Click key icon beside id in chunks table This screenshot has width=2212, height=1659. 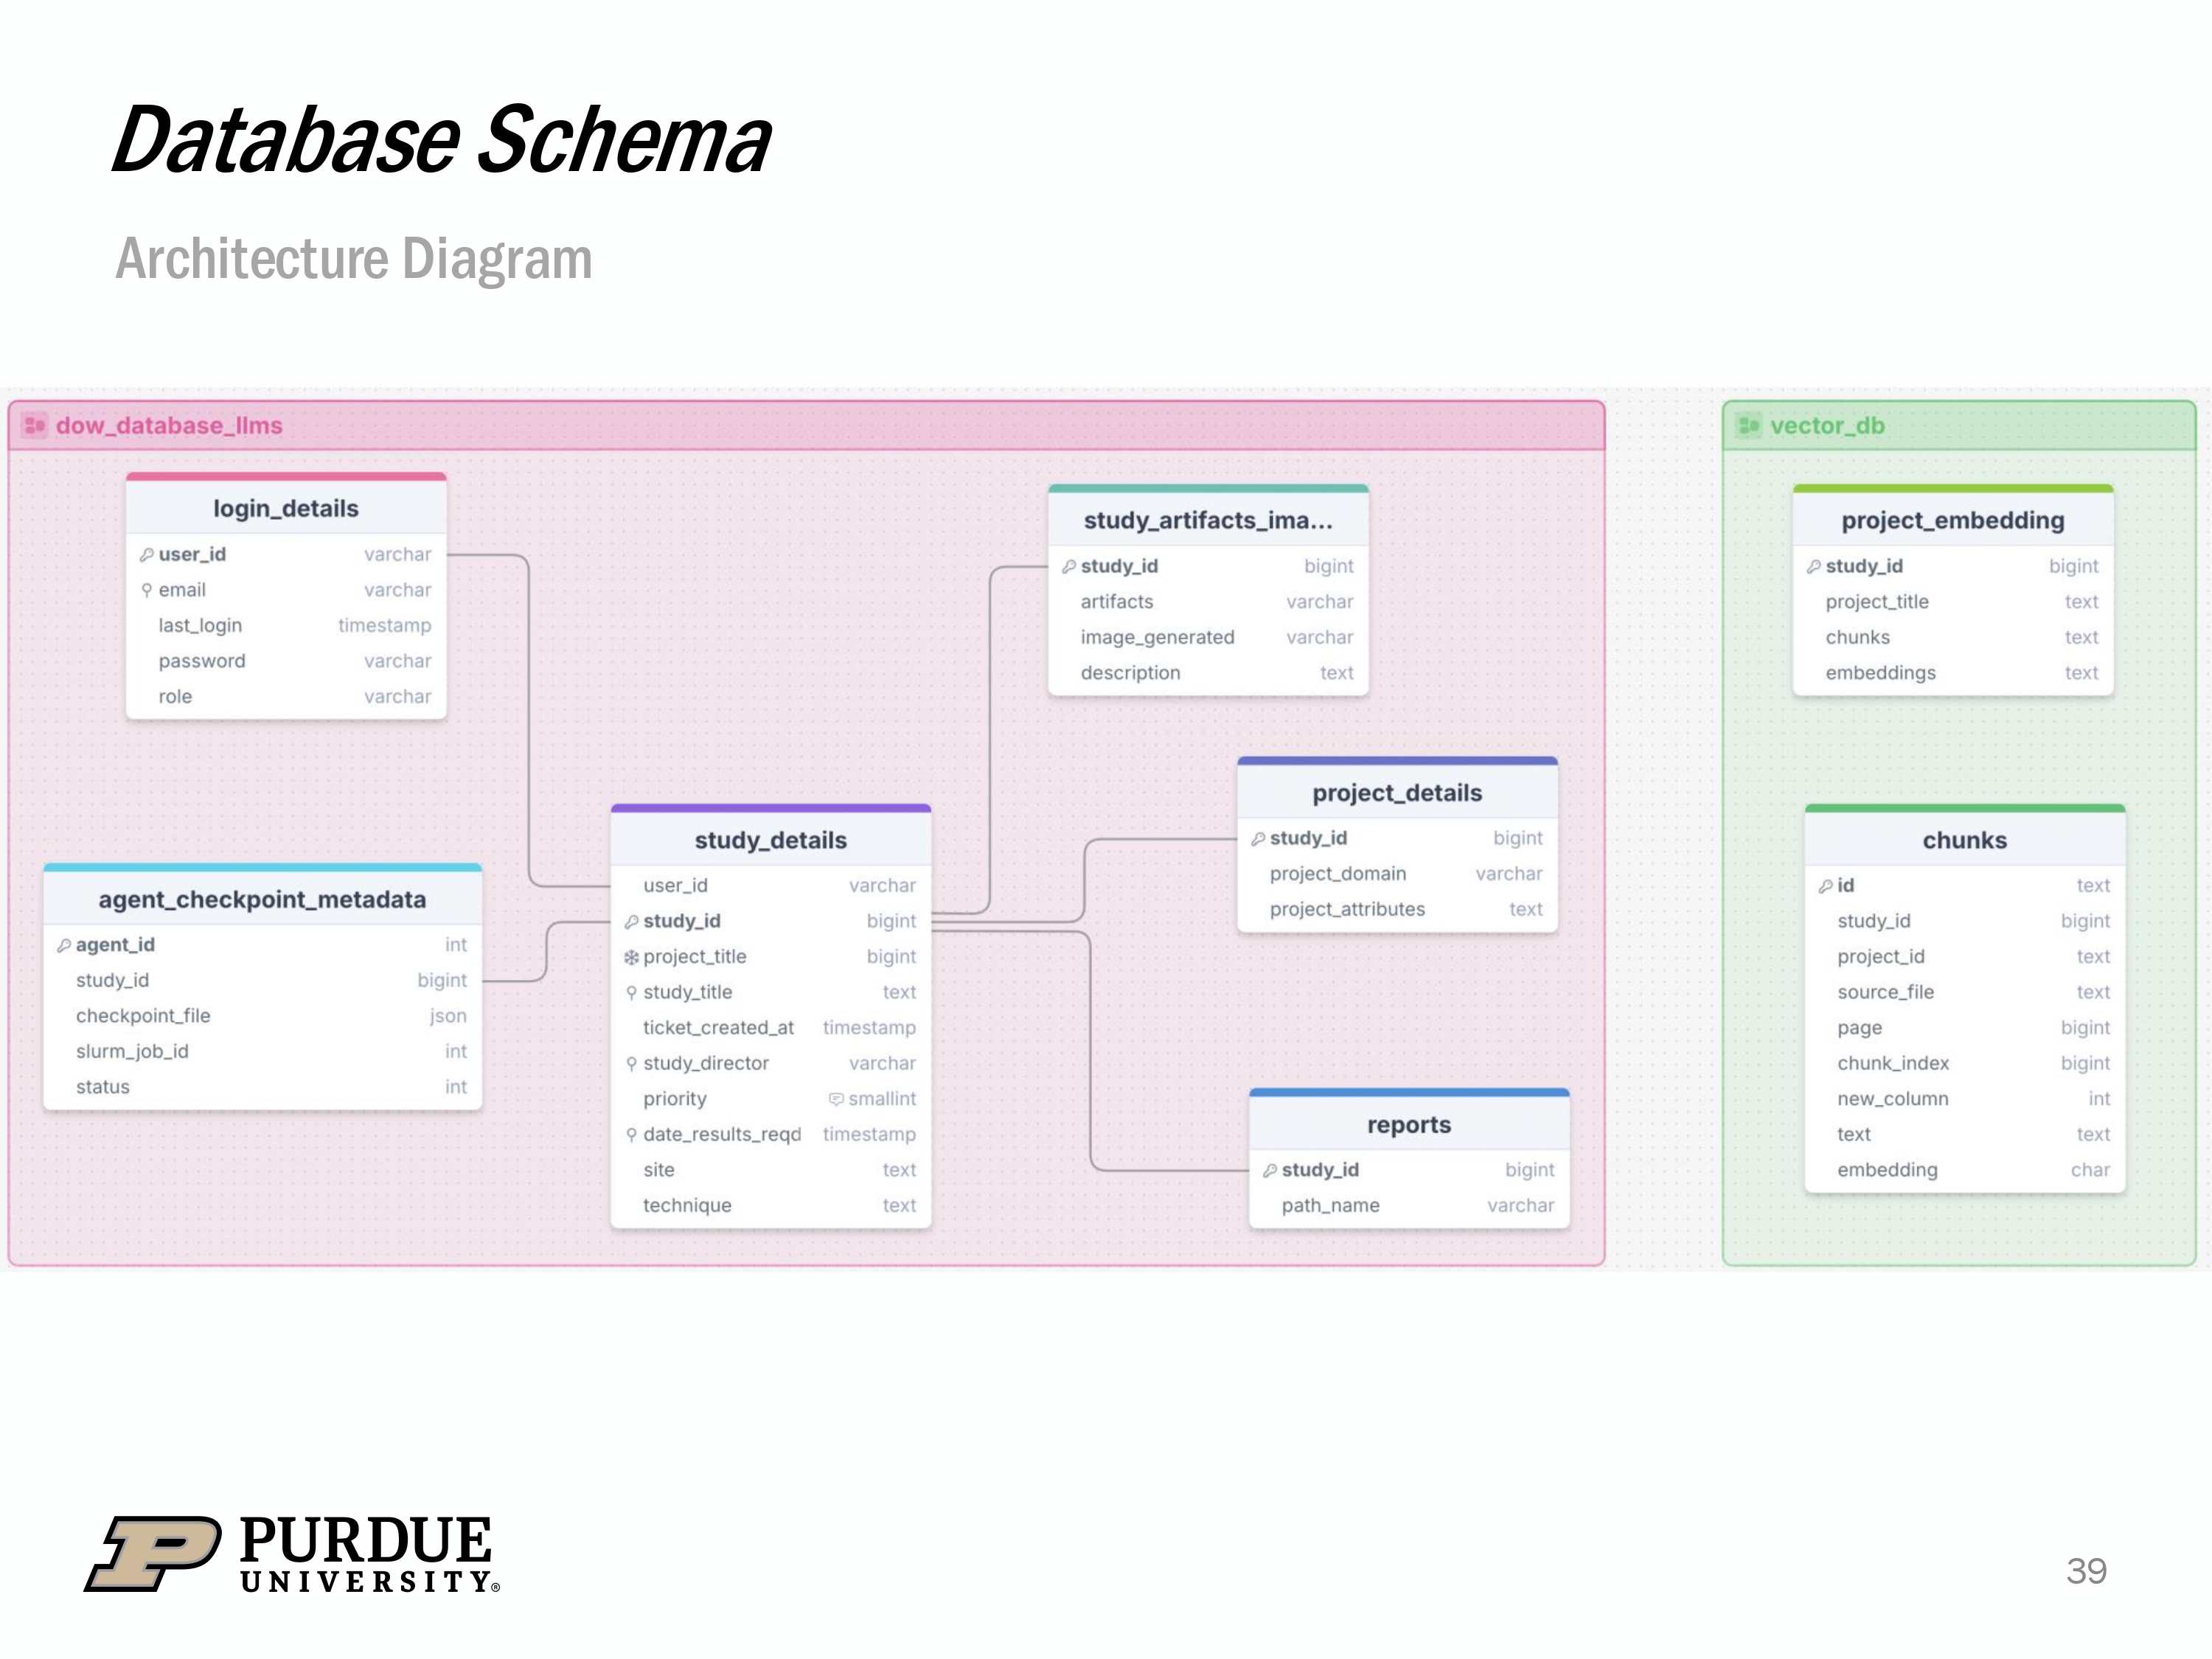click(1825, 886)
